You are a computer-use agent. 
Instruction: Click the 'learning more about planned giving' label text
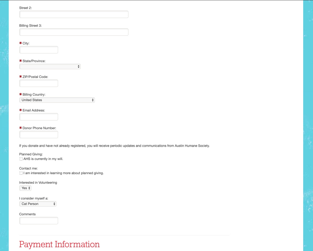click(64, 173)
